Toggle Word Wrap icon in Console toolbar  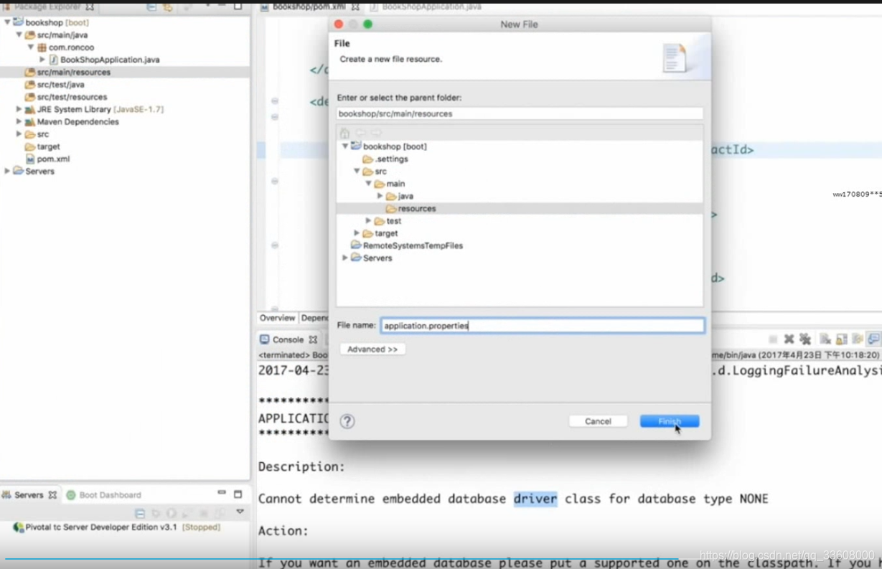858,339
